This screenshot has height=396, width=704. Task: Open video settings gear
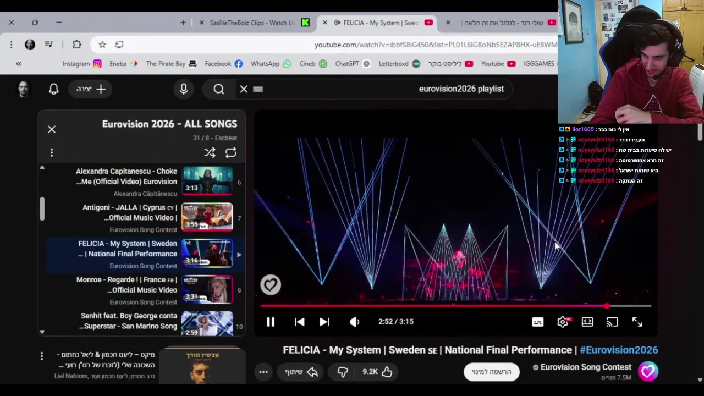[563, 322]
